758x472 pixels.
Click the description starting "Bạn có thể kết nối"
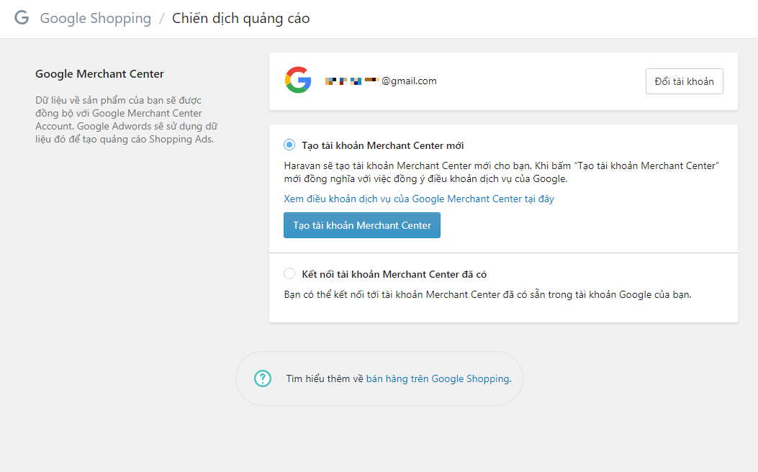coord(487,294)
